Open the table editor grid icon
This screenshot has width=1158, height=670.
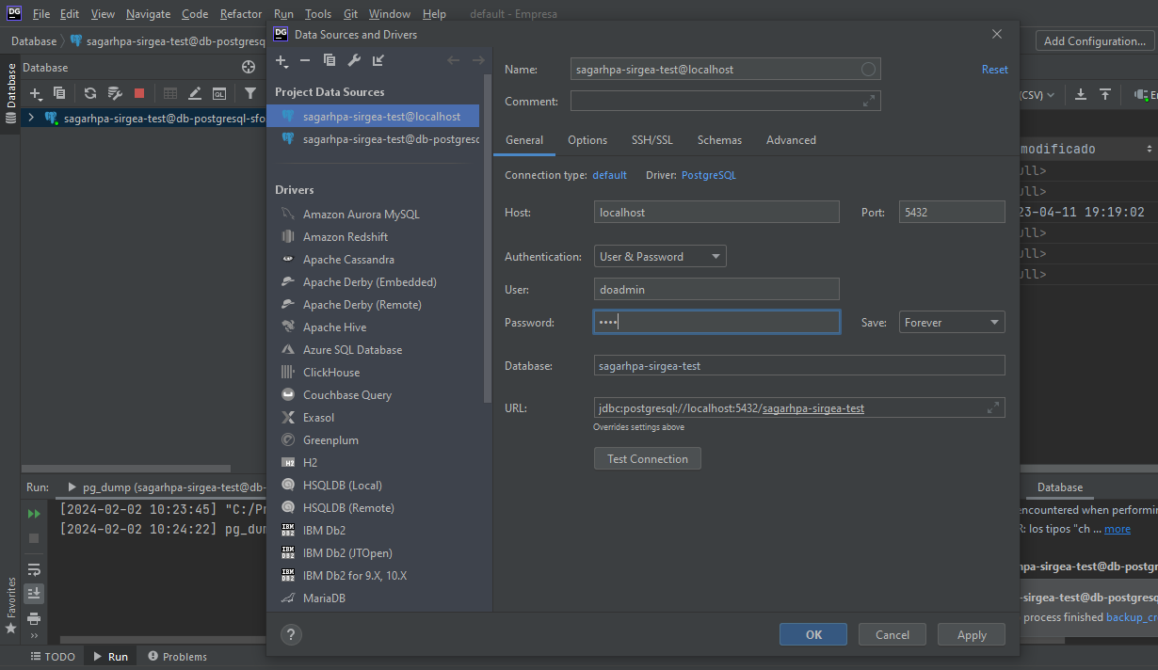click(170, 93)
